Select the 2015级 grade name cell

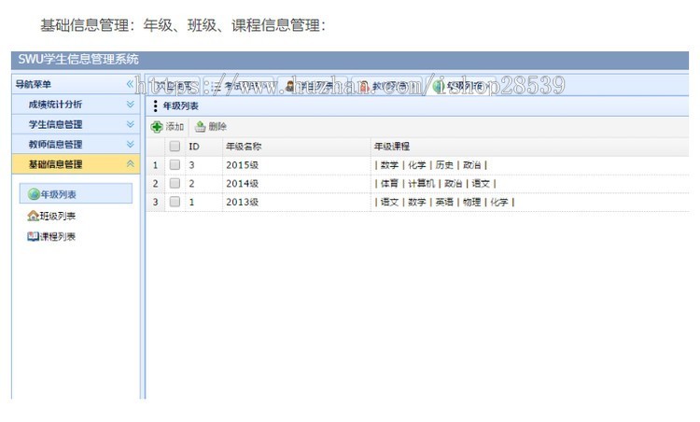[x=297, y=165]
